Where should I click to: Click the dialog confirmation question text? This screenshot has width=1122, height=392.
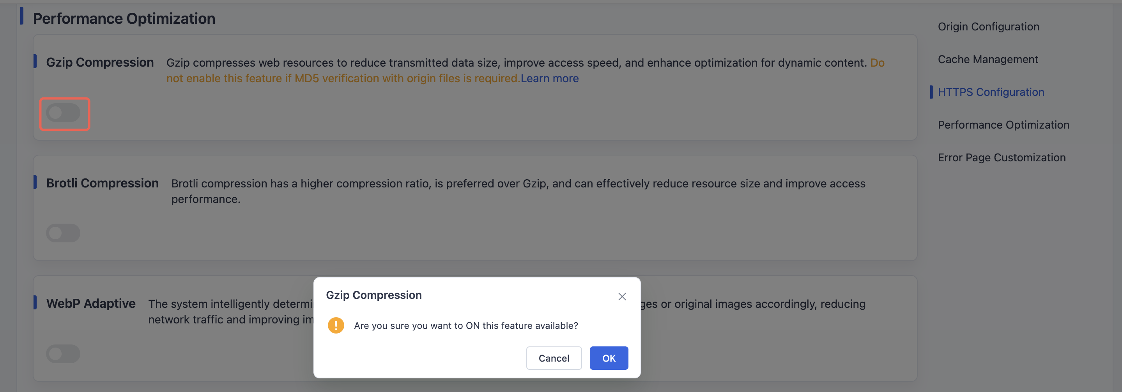[x=465, y=325]
